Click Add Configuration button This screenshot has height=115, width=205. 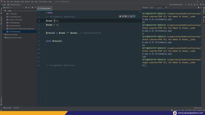176,4
